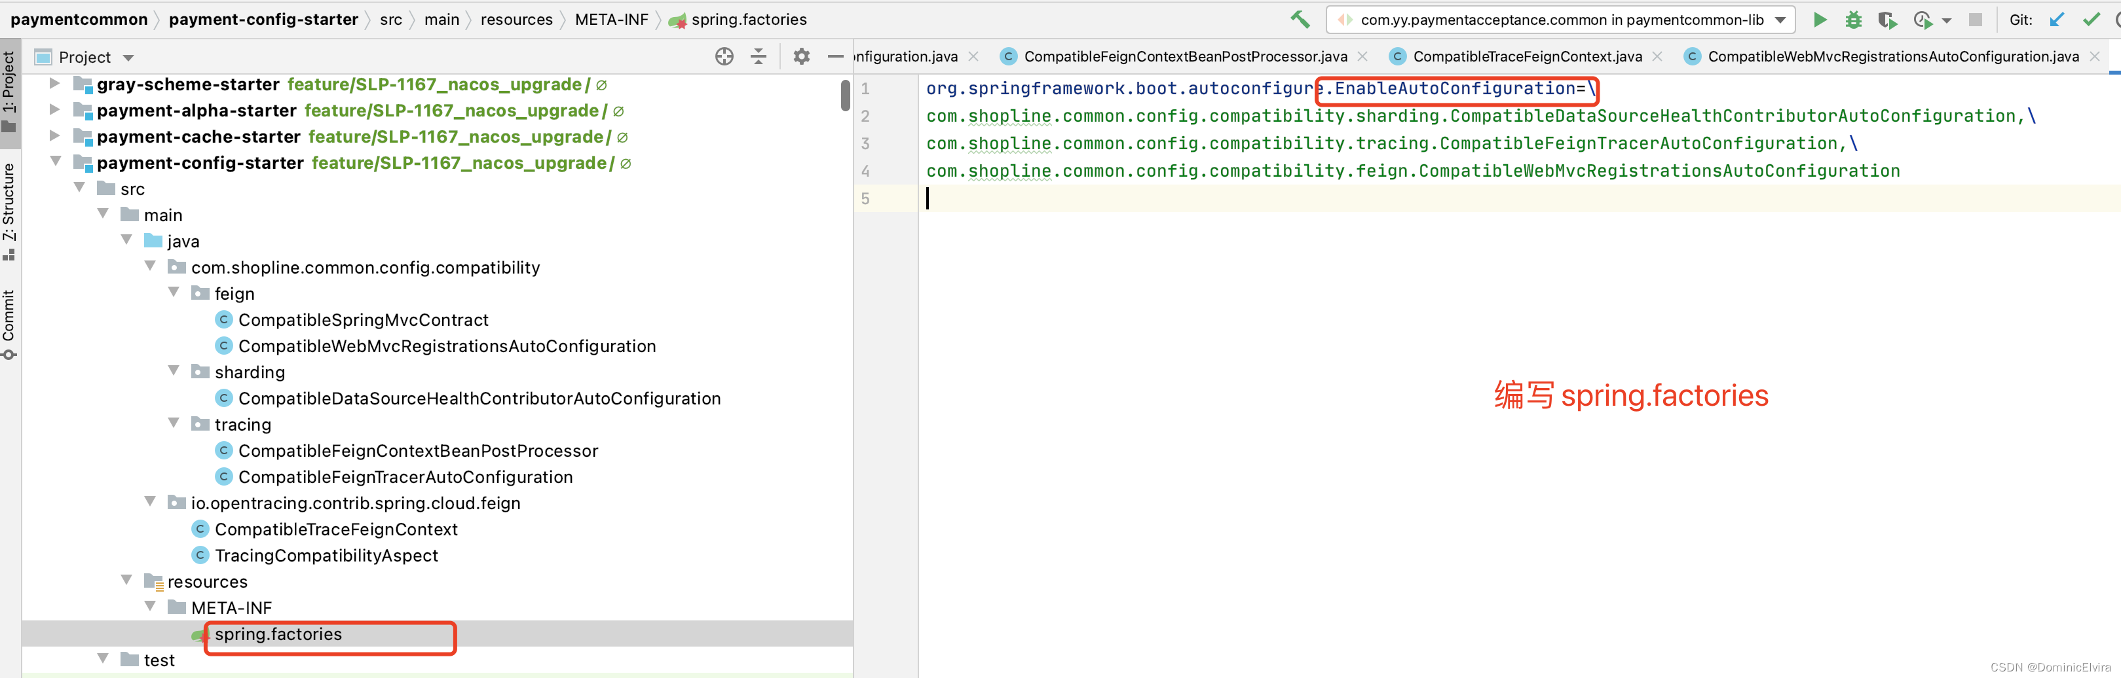Run the current configuration
Viewport: 2121px width, 678px height.
point(1820,20)
